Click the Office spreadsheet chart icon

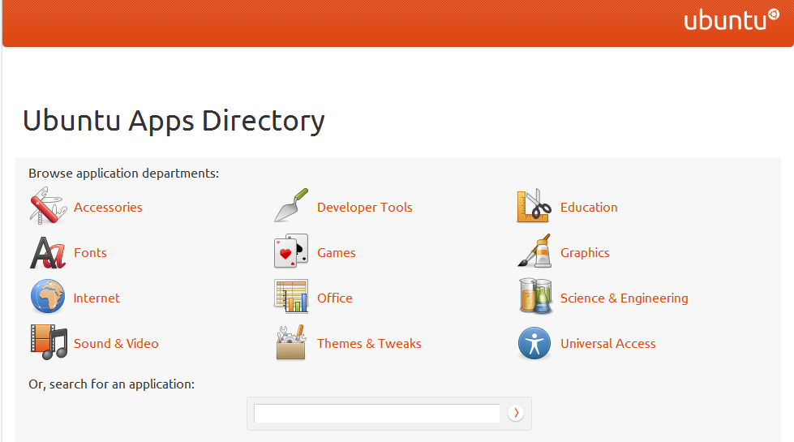(291, 297)
